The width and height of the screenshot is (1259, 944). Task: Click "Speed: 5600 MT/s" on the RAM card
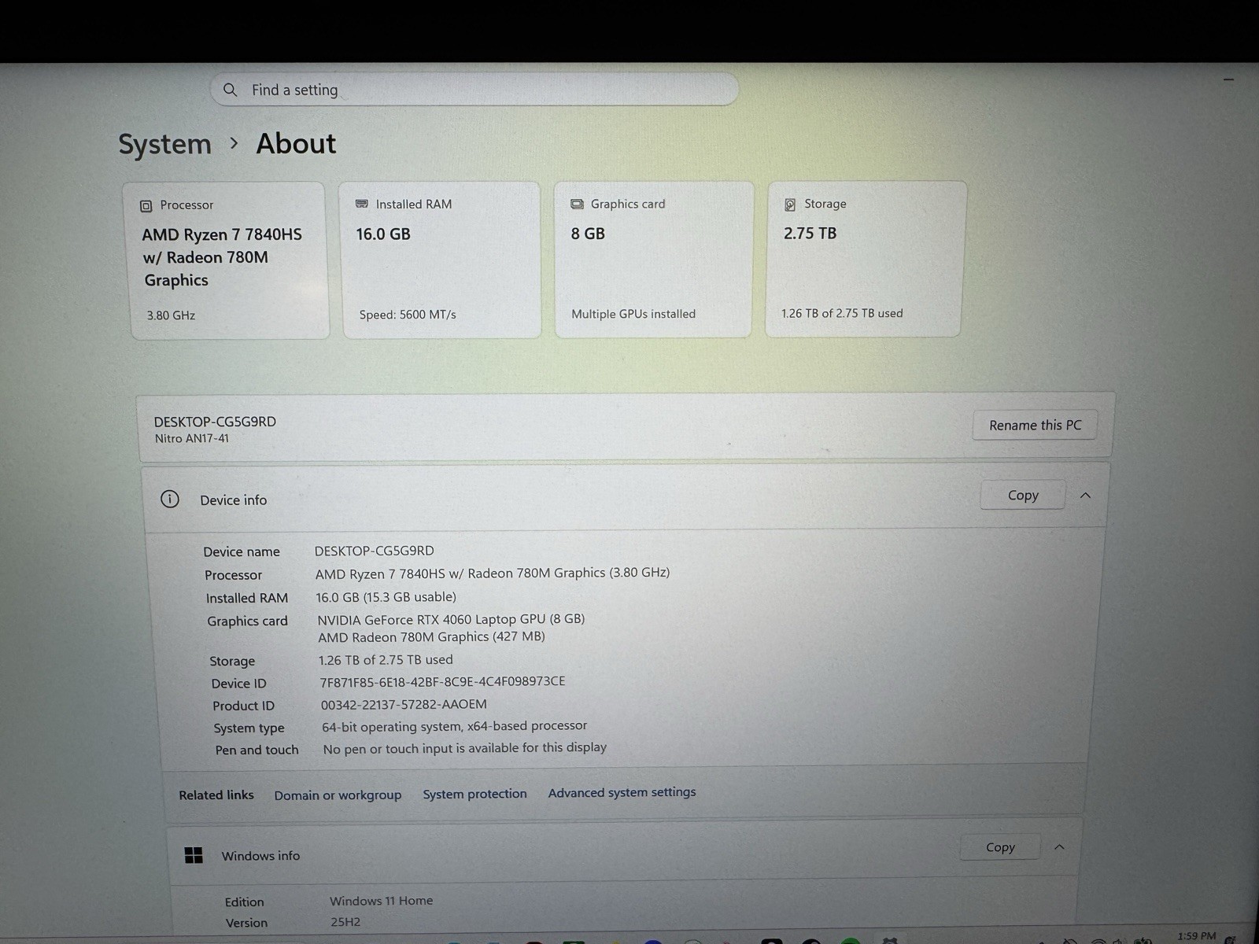[408, 315]
